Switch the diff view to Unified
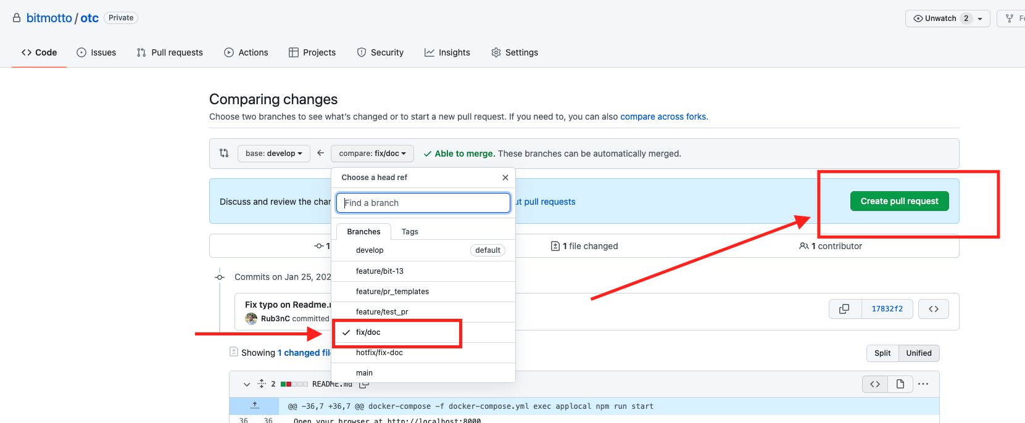 (x=919, y=353)
